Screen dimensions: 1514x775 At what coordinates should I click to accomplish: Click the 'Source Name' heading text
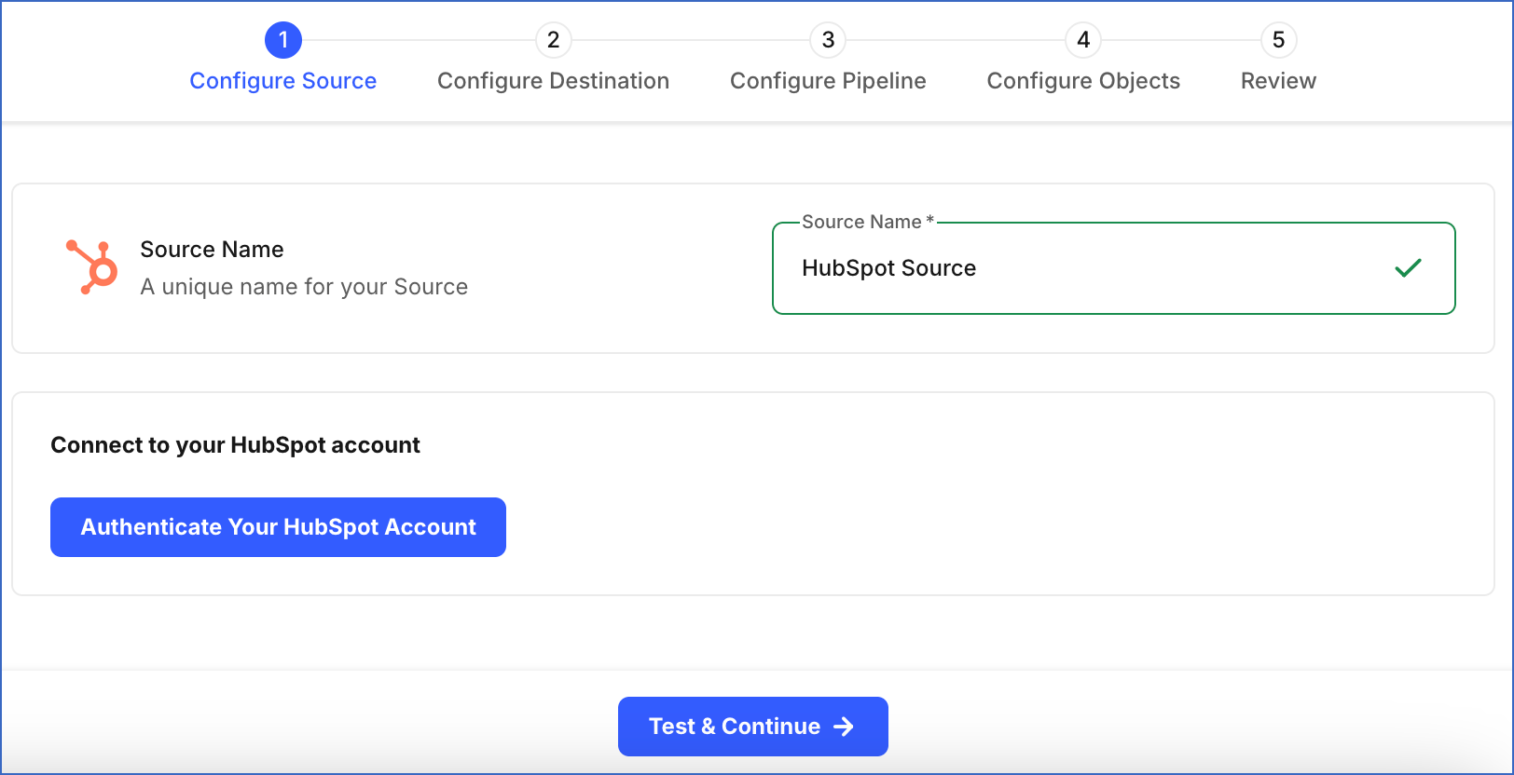click(x=212, y=250)
